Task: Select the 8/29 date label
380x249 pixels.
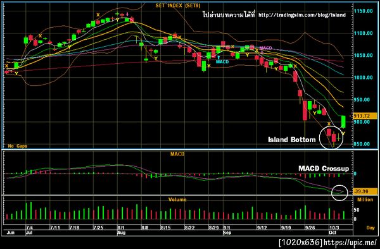Action: pos(214,228)
